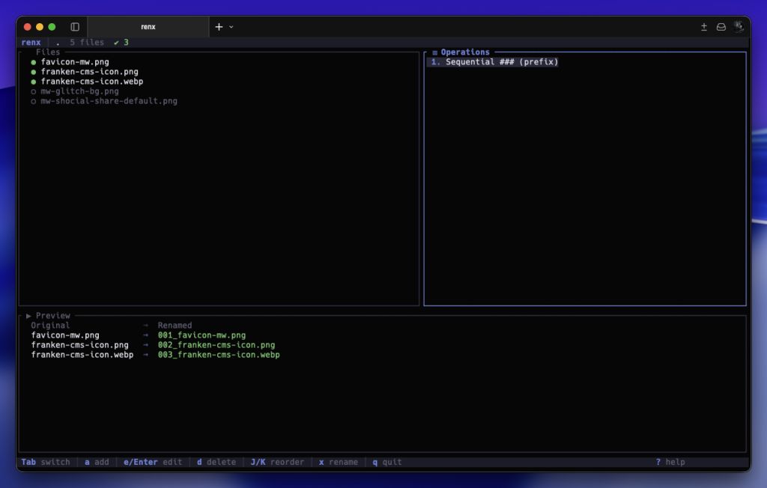The width and height of the screenshot is (767, 488).
Task: Click the favicon-mw.png file name in Files
Action: click(x=75, y=62)
